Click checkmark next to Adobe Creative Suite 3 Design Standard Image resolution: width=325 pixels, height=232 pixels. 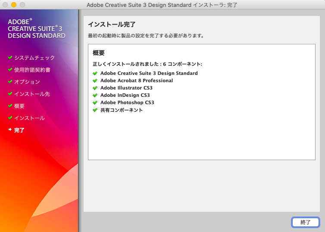point(95,73)
